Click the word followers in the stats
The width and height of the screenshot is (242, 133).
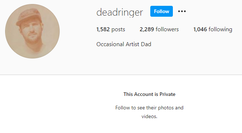tap(167, 29)
